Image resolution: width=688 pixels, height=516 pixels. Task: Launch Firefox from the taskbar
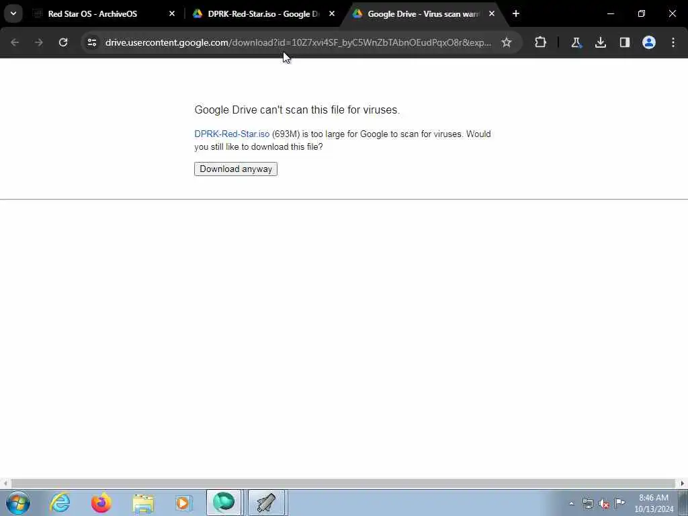point(101,503)
